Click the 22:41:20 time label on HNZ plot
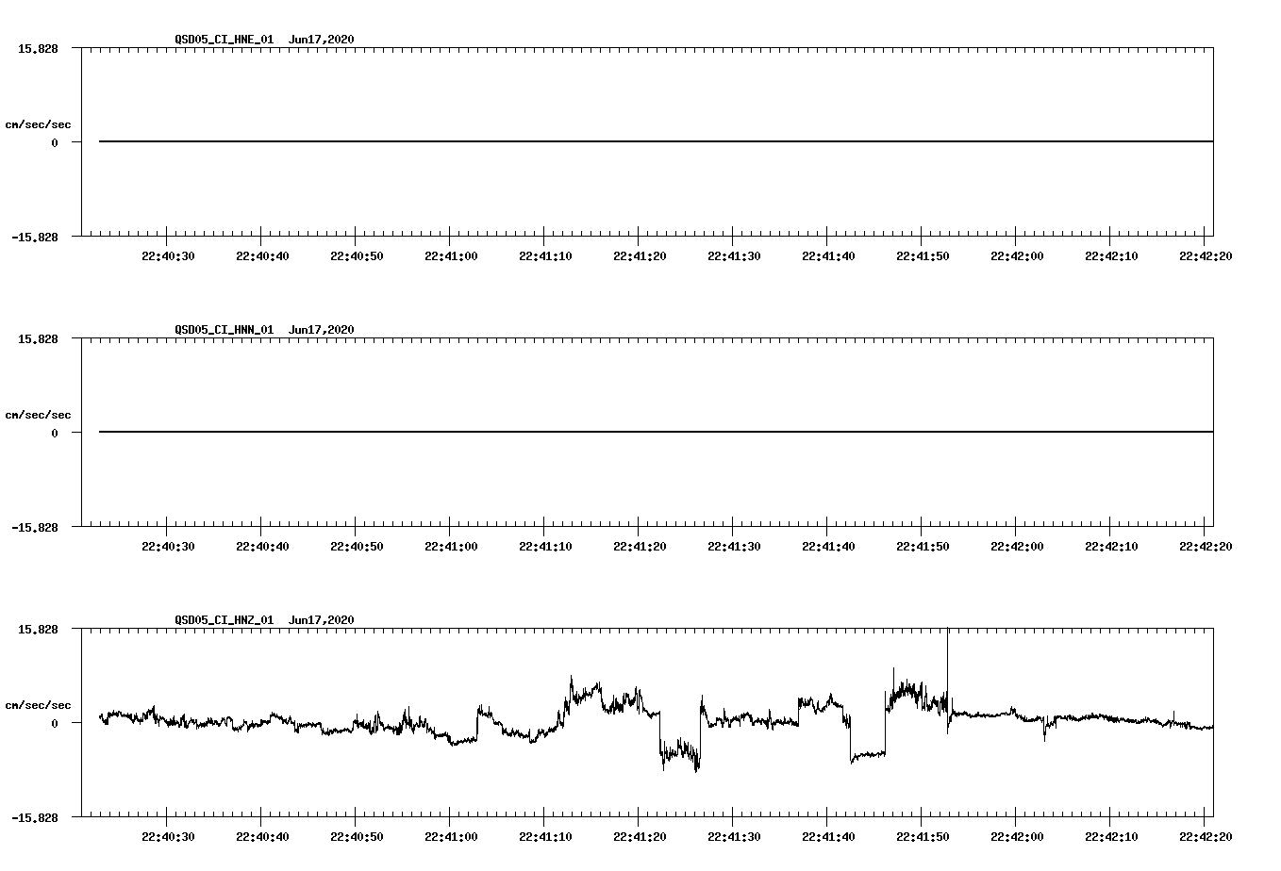 tap(640, 837)
